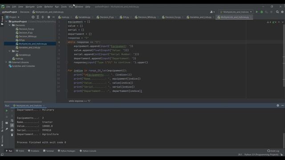Collapse the Decisions folder
The image size is (285, 160).
tap(10, 25)
